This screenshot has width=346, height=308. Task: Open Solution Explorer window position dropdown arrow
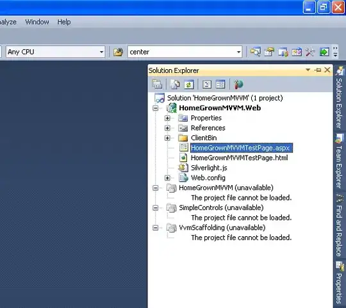pos(308,70)
